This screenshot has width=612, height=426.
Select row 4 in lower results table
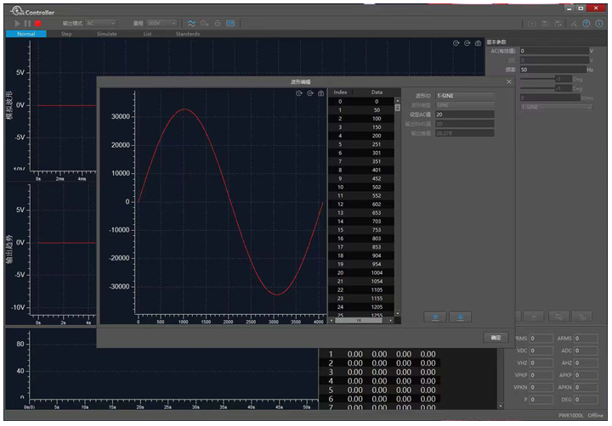[x=381, y=381]
